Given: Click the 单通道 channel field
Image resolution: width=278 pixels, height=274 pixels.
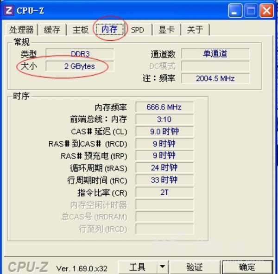Looking at the screenshot, I should (215, 54).
